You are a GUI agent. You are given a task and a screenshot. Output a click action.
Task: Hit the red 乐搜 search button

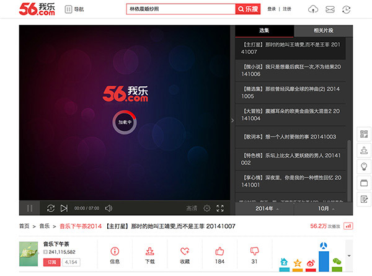click(248, 9)
